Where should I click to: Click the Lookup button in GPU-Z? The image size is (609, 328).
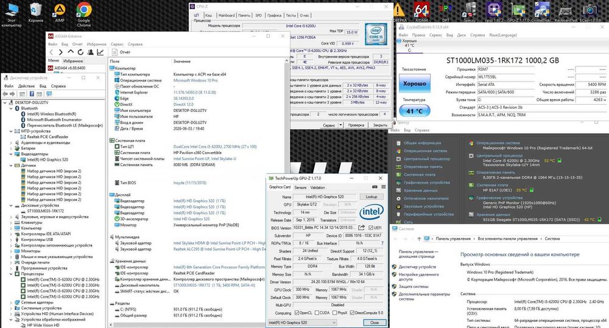(x=371, y=197)
